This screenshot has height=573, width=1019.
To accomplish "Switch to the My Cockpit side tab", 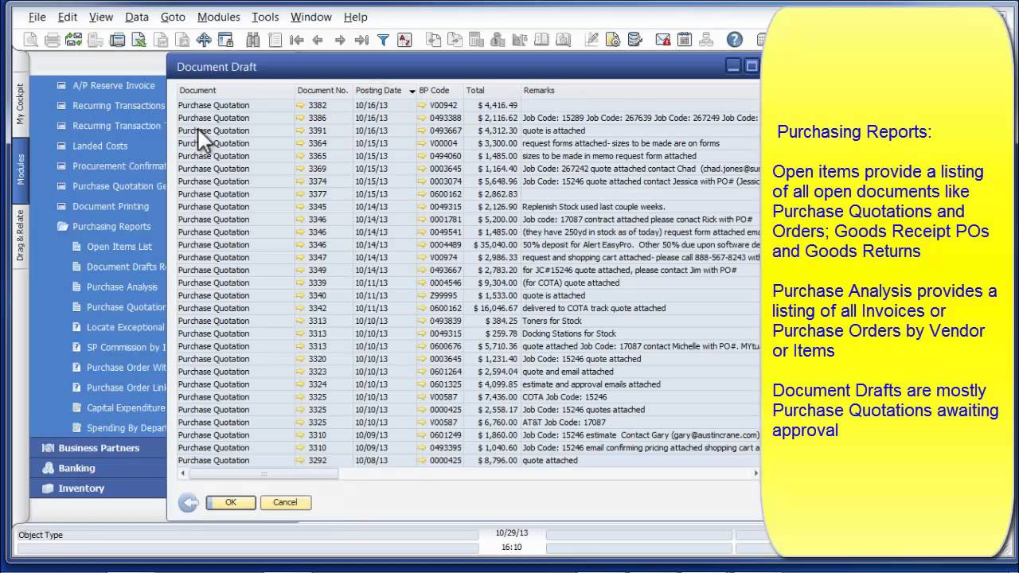I will coord(21,104).
